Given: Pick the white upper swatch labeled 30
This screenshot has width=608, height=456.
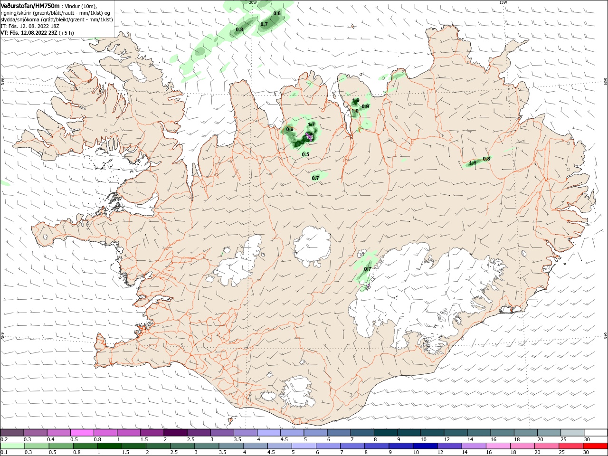Looking at the screenshot, I should click(596, 433).
